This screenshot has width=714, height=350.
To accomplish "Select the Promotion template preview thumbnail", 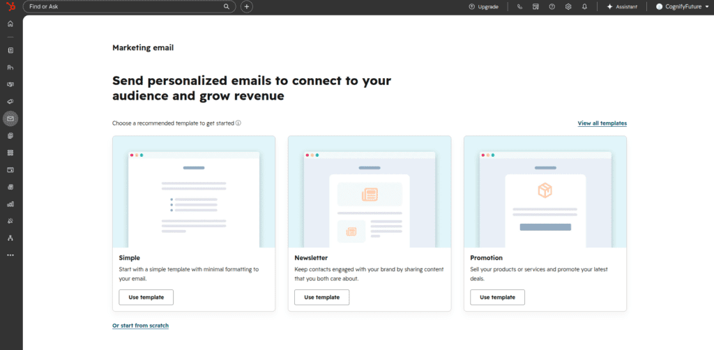I will pos(545,192).
